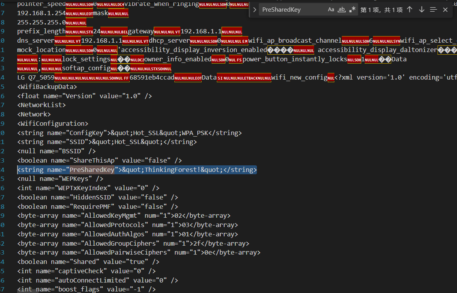Click the RequirePMF boolean line
The image size is (457, 293).
(98, 207)
